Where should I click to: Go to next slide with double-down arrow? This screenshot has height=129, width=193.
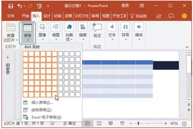click(x=189, y=110)
